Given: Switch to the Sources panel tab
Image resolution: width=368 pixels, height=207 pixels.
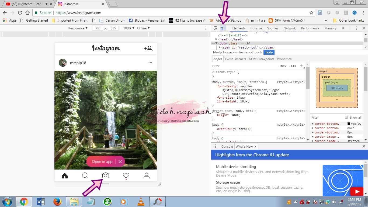Looking at the screenshot, I should pyautogui.click(x=273, y=28).
